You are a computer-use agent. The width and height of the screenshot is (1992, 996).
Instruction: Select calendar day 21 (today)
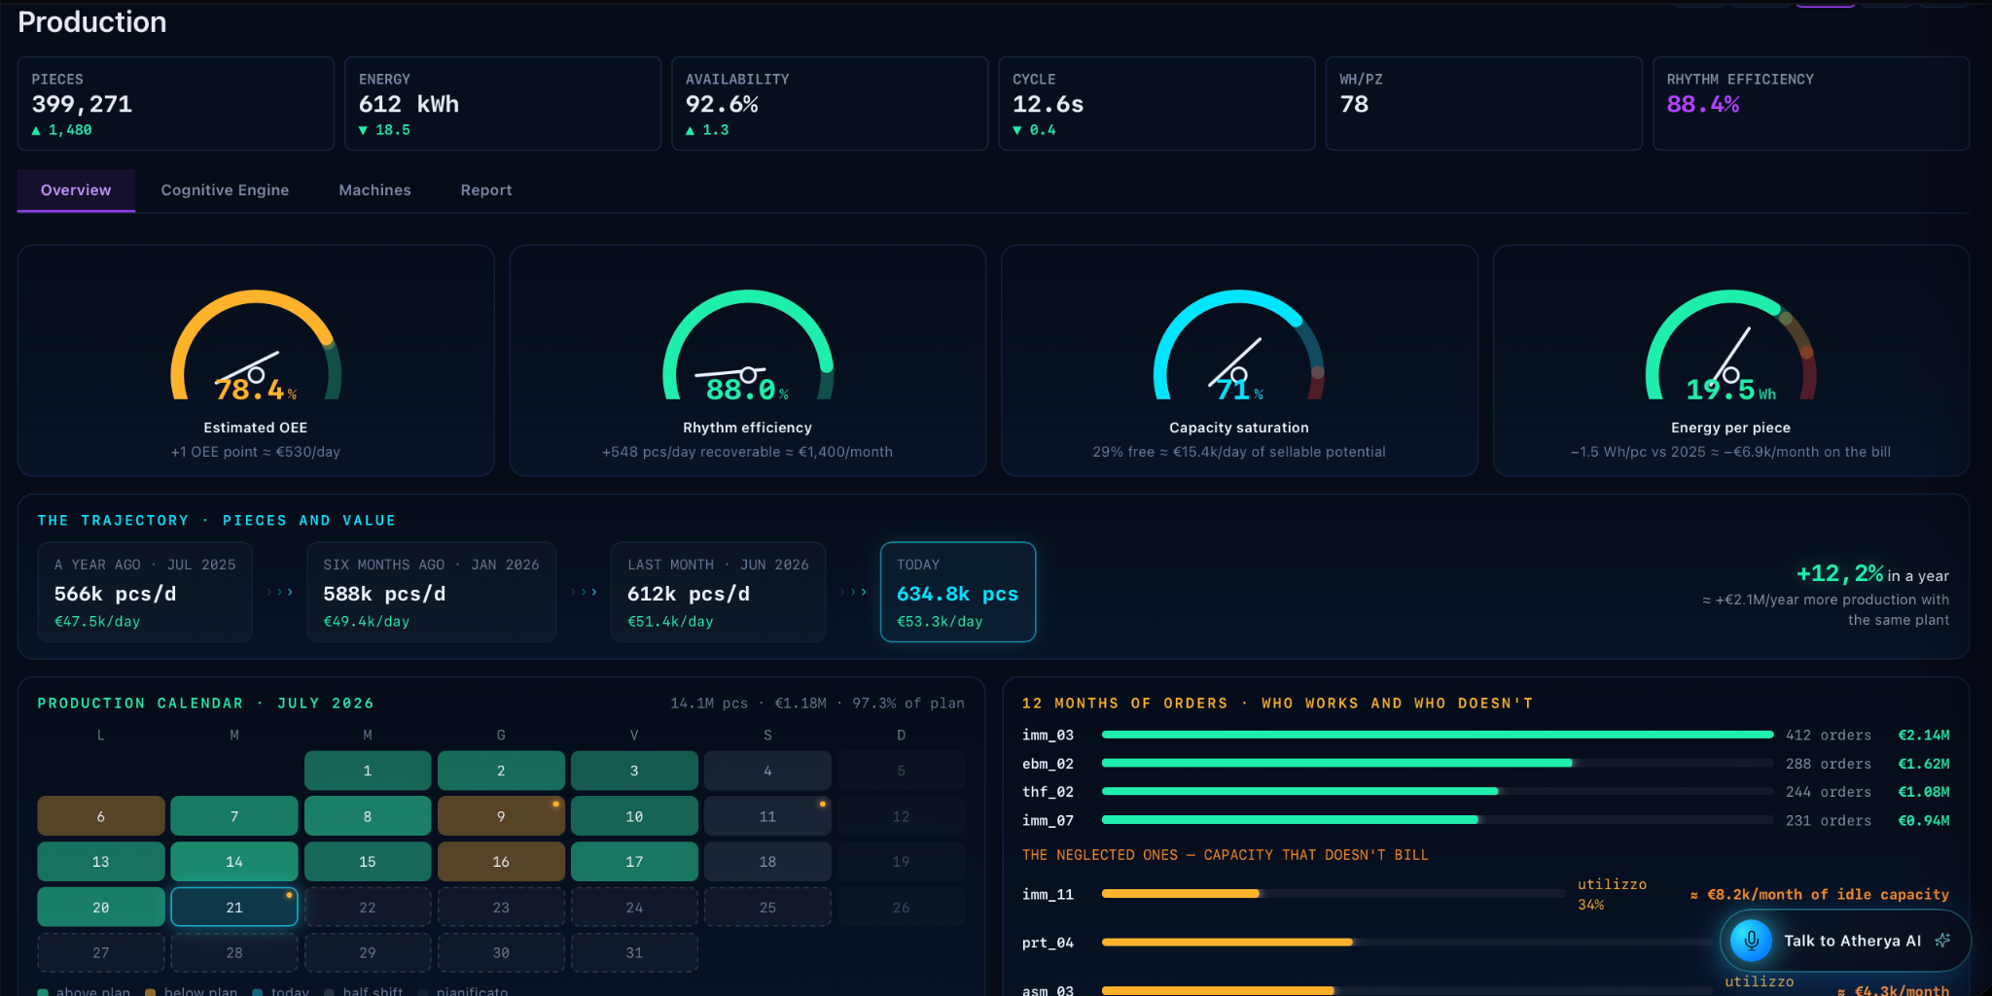[x=234, y=907]
